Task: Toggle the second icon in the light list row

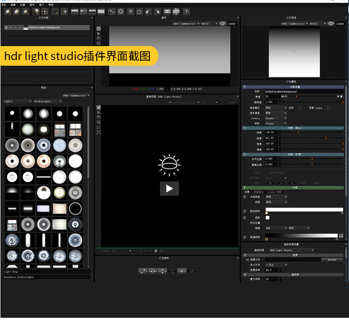Action: click(11, 27)
